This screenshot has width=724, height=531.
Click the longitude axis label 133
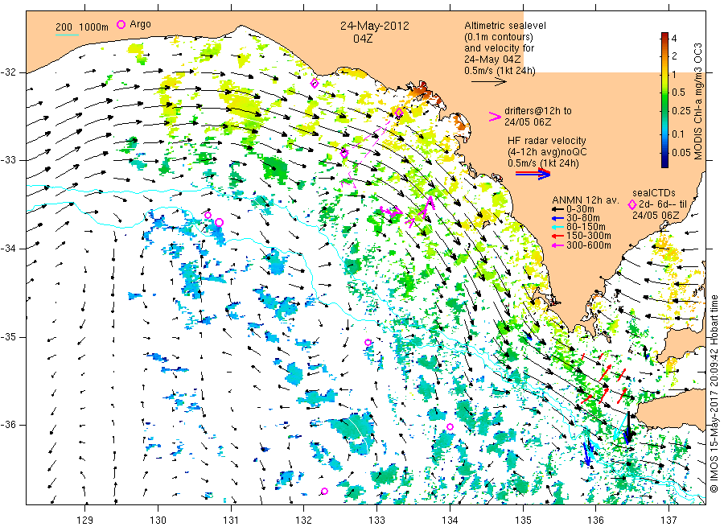point(376,521)
